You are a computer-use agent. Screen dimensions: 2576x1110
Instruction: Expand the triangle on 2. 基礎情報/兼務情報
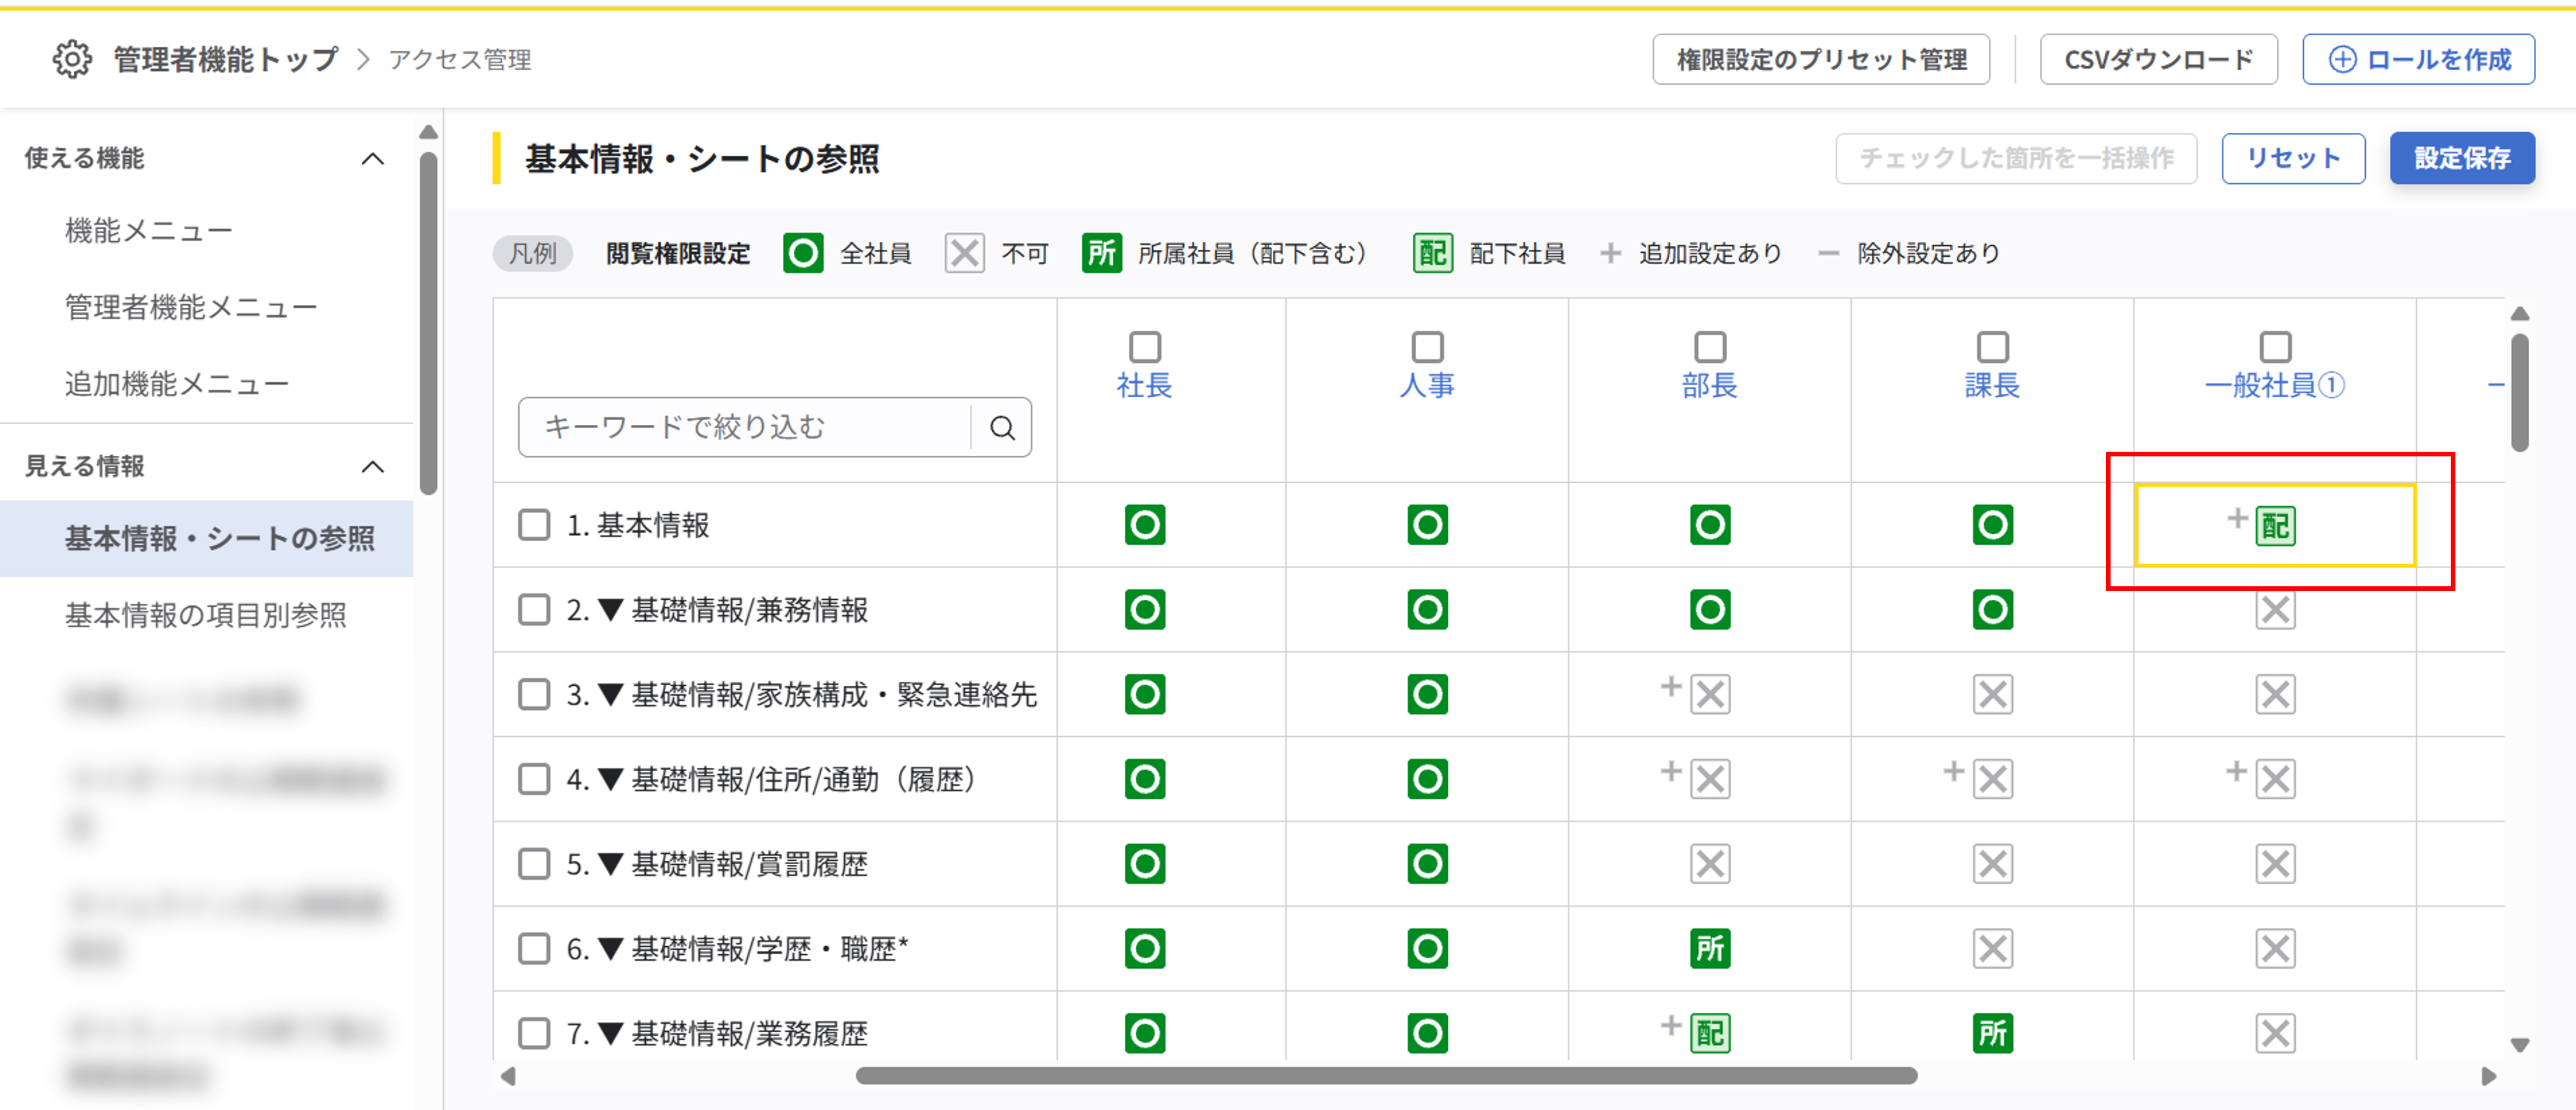click(610, 610)
